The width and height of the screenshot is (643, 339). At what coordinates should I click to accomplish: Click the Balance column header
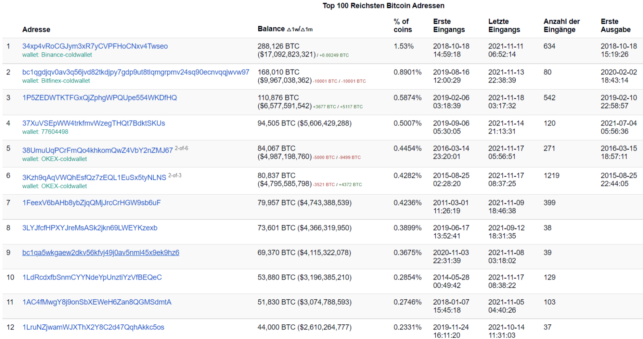285,29
